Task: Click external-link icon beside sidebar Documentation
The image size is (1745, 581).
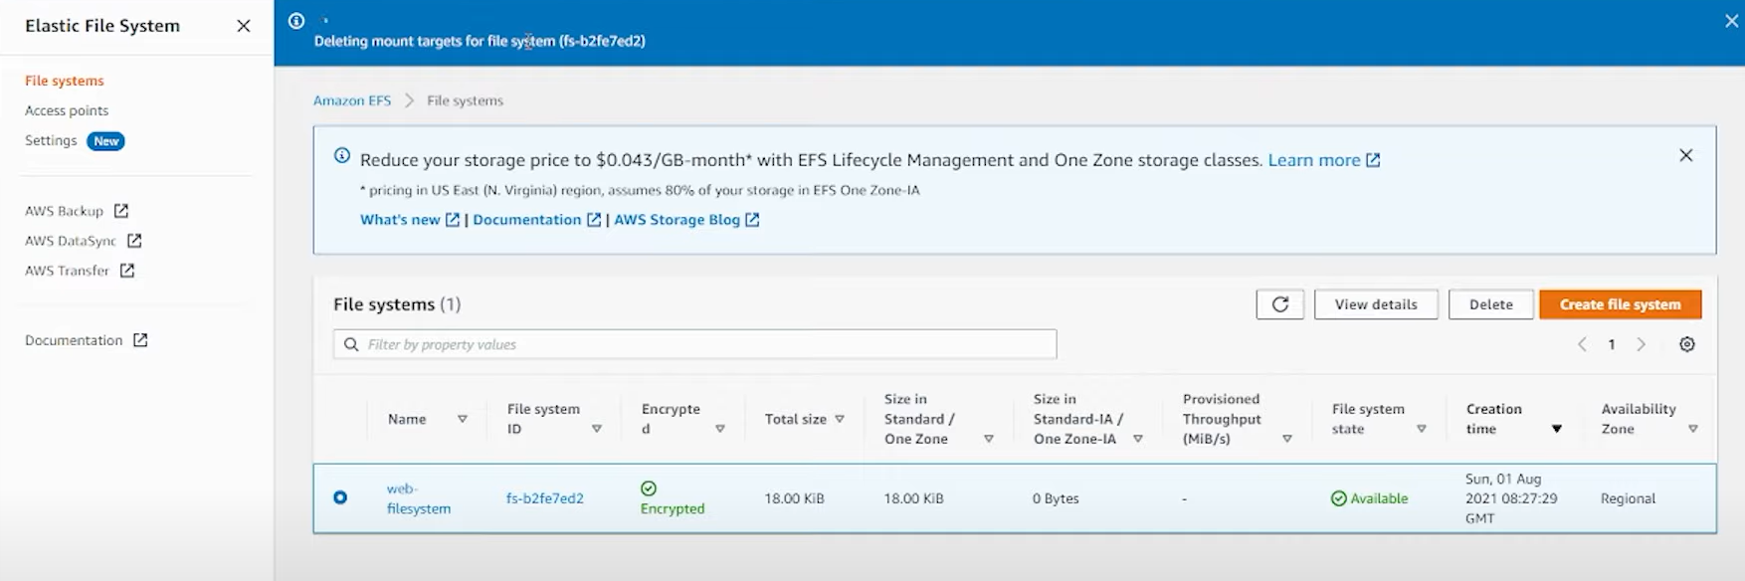Action: point(141,340)
